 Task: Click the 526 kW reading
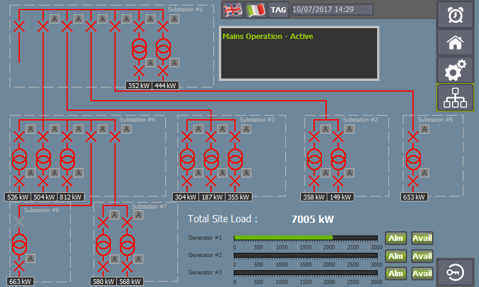point(18,197)
